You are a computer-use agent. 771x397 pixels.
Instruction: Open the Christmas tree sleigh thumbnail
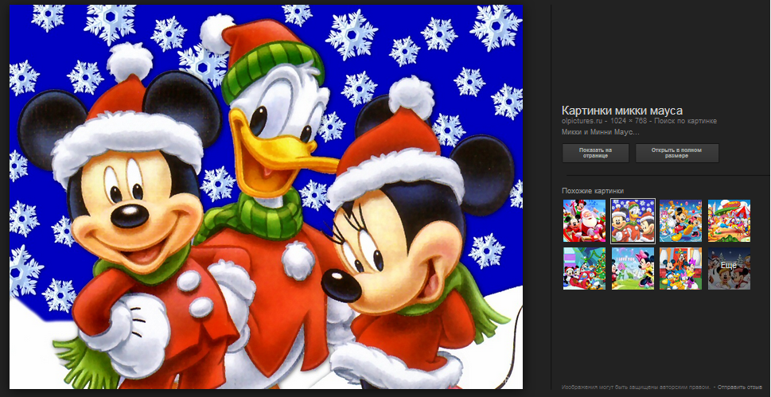click(x=584, y=268)
